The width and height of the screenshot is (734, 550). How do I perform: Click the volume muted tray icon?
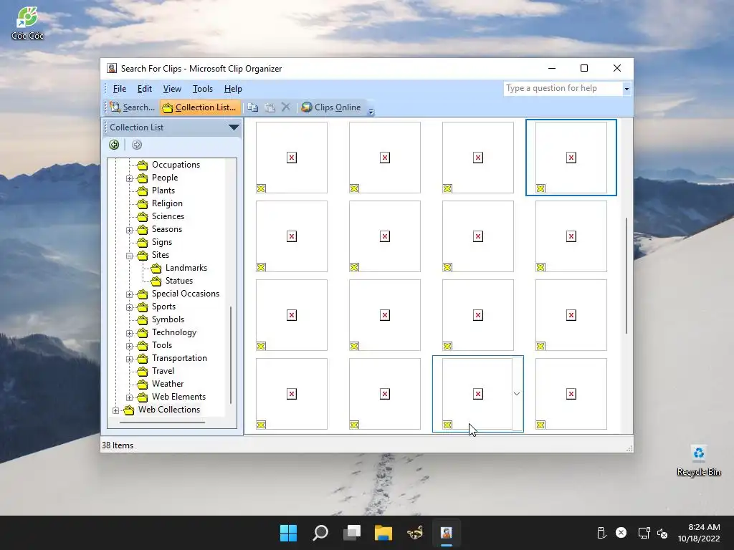(662, 533)
